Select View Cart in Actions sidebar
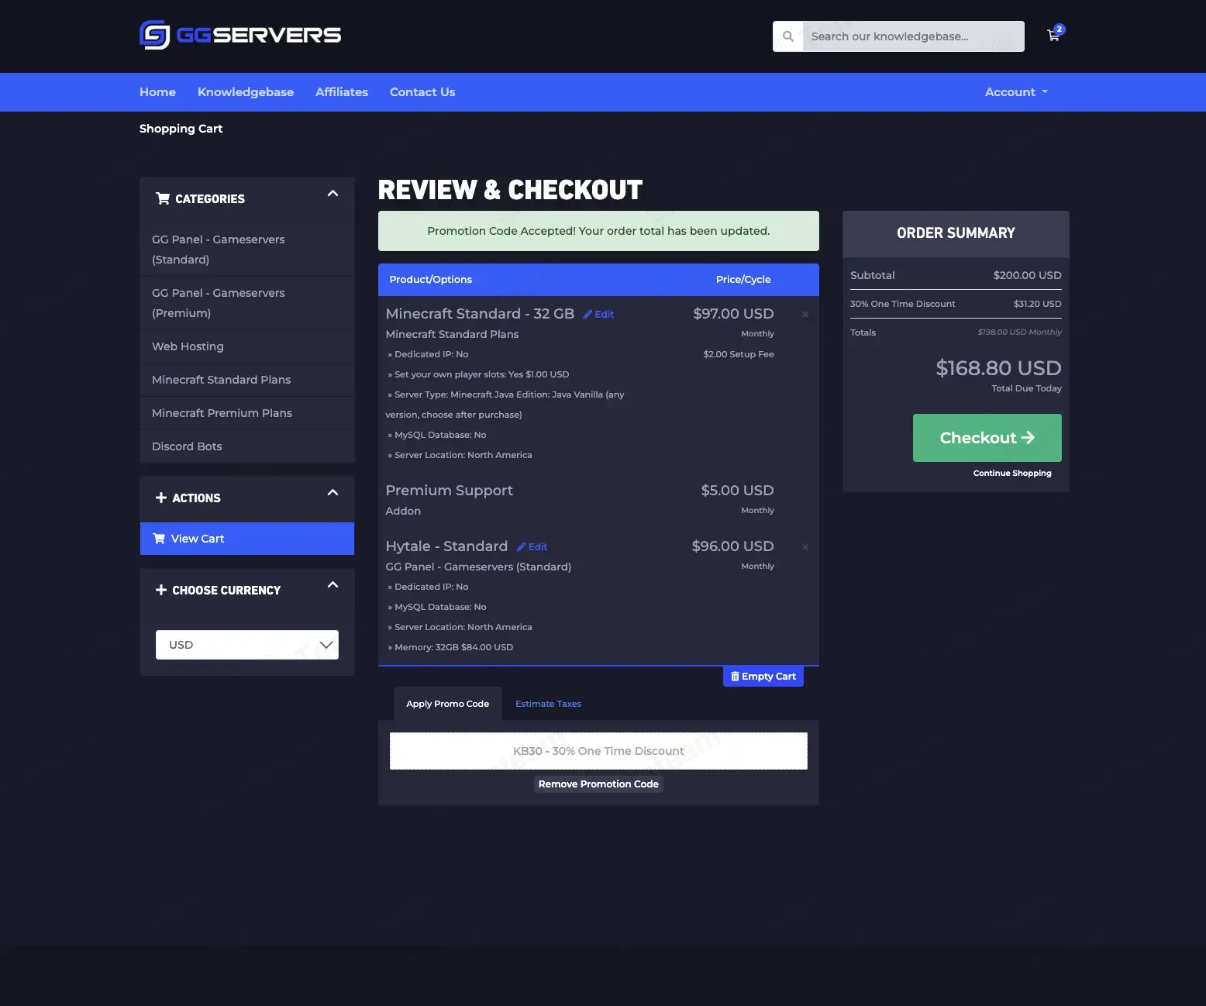Viewport: 1206px width, 1006px height. click(x=247, y=539)
